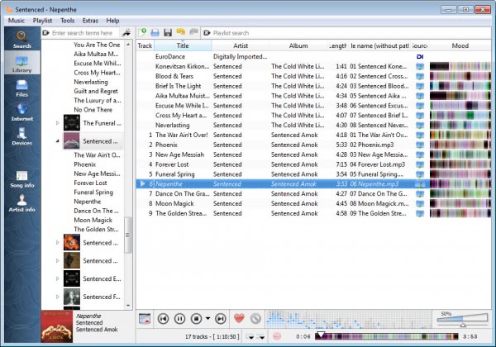Sort playlist by the Title column

[183, 45]
